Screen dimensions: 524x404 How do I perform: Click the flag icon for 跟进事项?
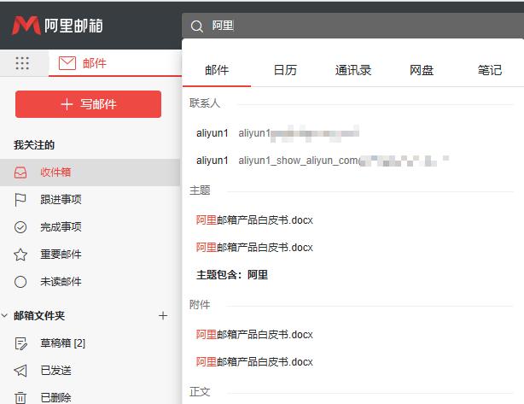point(20,200)
